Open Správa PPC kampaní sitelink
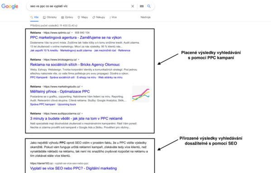This screenshot has height=173, width=271. click(x=43, y=105)
